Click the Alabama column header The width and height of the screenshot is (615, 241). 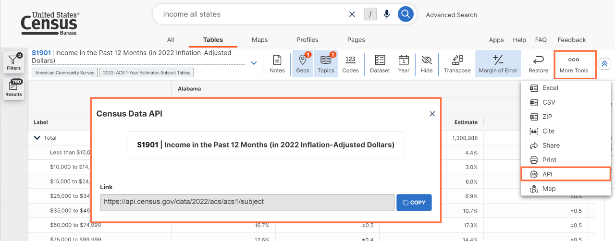tap(189, 89)
